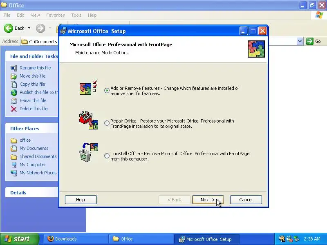327x245 pixels.
Task: Open the File menu in Explorer window
Action: [7, 15]
